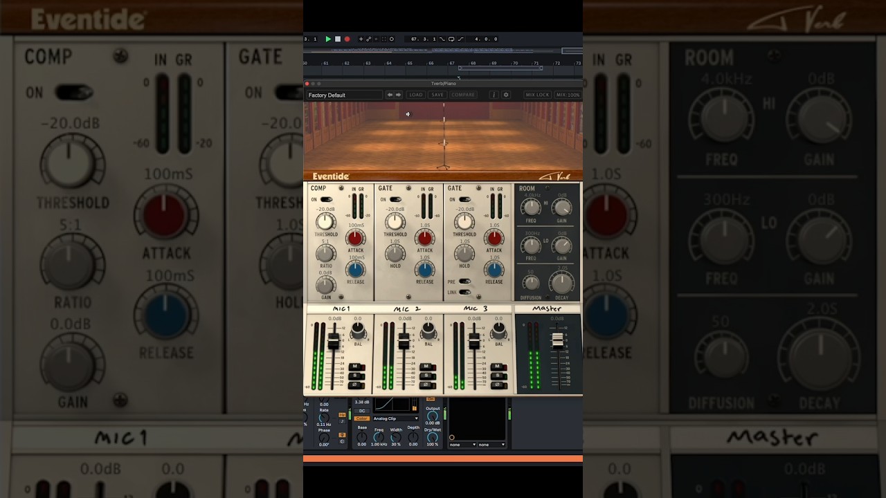Click the circle session record icon
Viewport: 886px width, 498px height.
click(392, 39)
